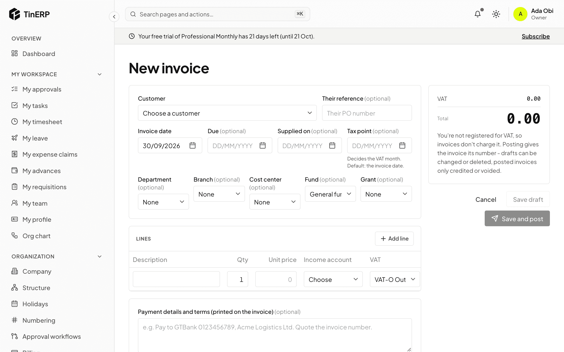Open the VAT-O Out line dropdown
The height and width of the screenshot is (352, 564).
point(395,279)
